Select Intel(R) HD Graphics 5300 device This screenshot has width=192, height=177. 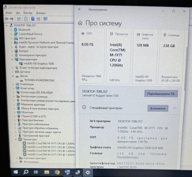[39, 64]
